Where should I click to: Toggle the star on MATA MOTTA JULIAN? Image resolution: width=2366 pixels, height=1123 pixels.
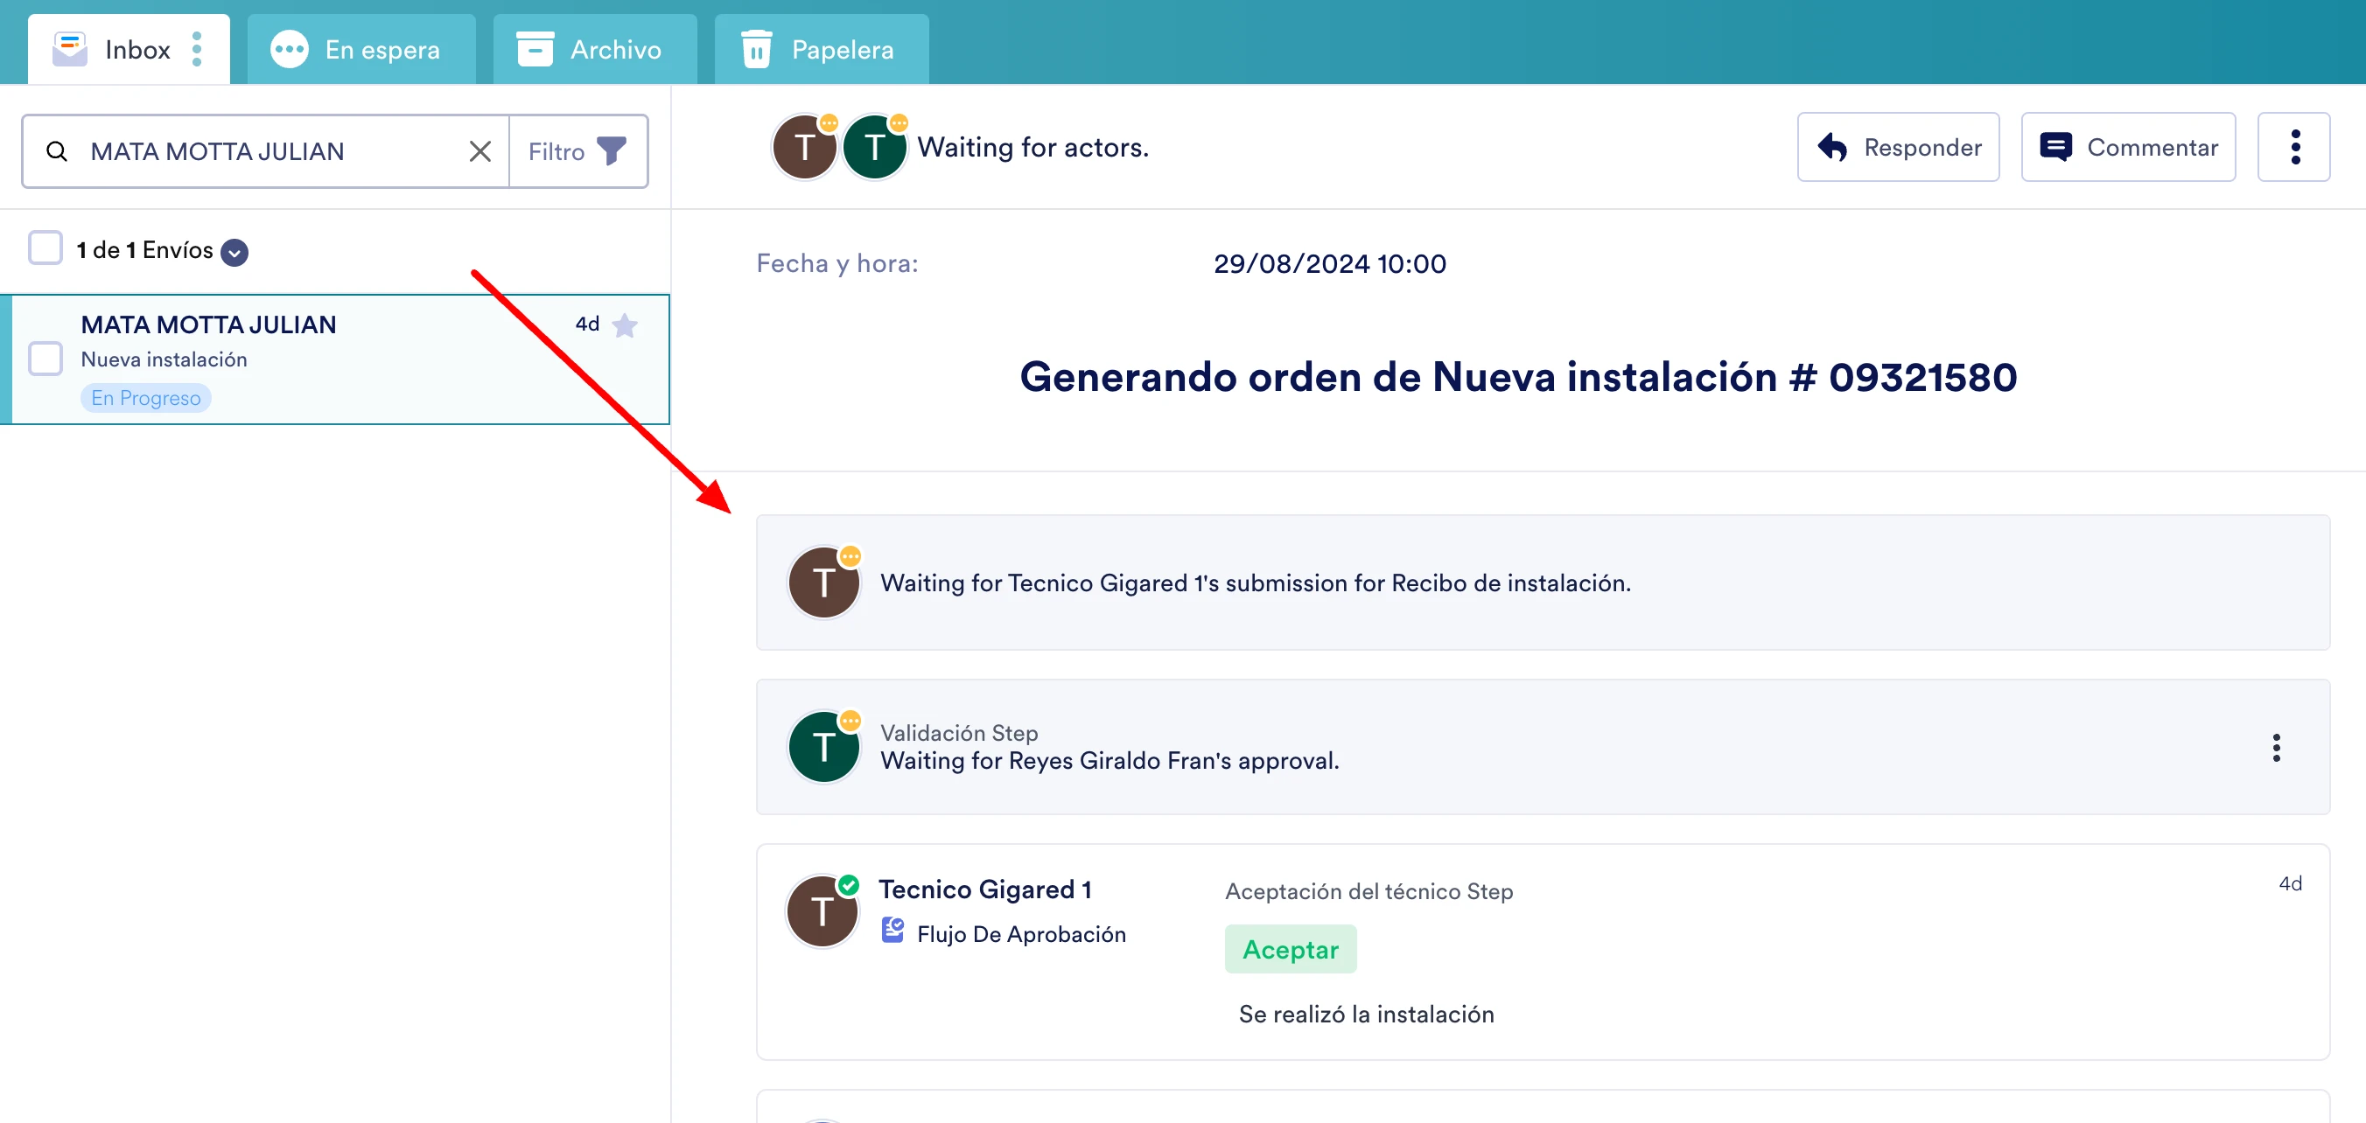point(626,325)
